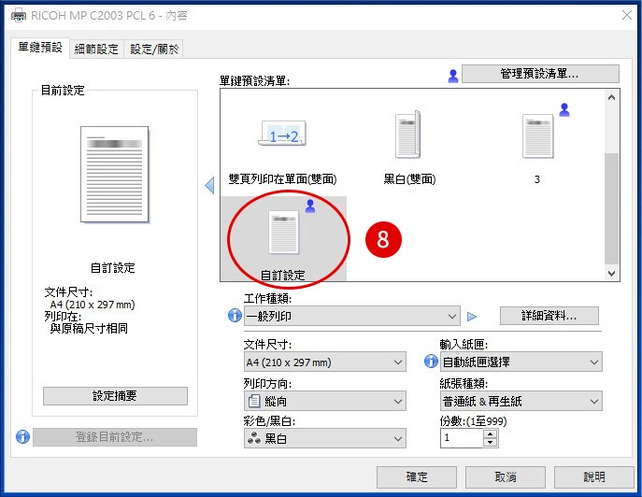Image resolution: width=642 pixels, height=497 pixels.
Task: Switch to the 設定/關於 tab
Action: tap(154, 50)
